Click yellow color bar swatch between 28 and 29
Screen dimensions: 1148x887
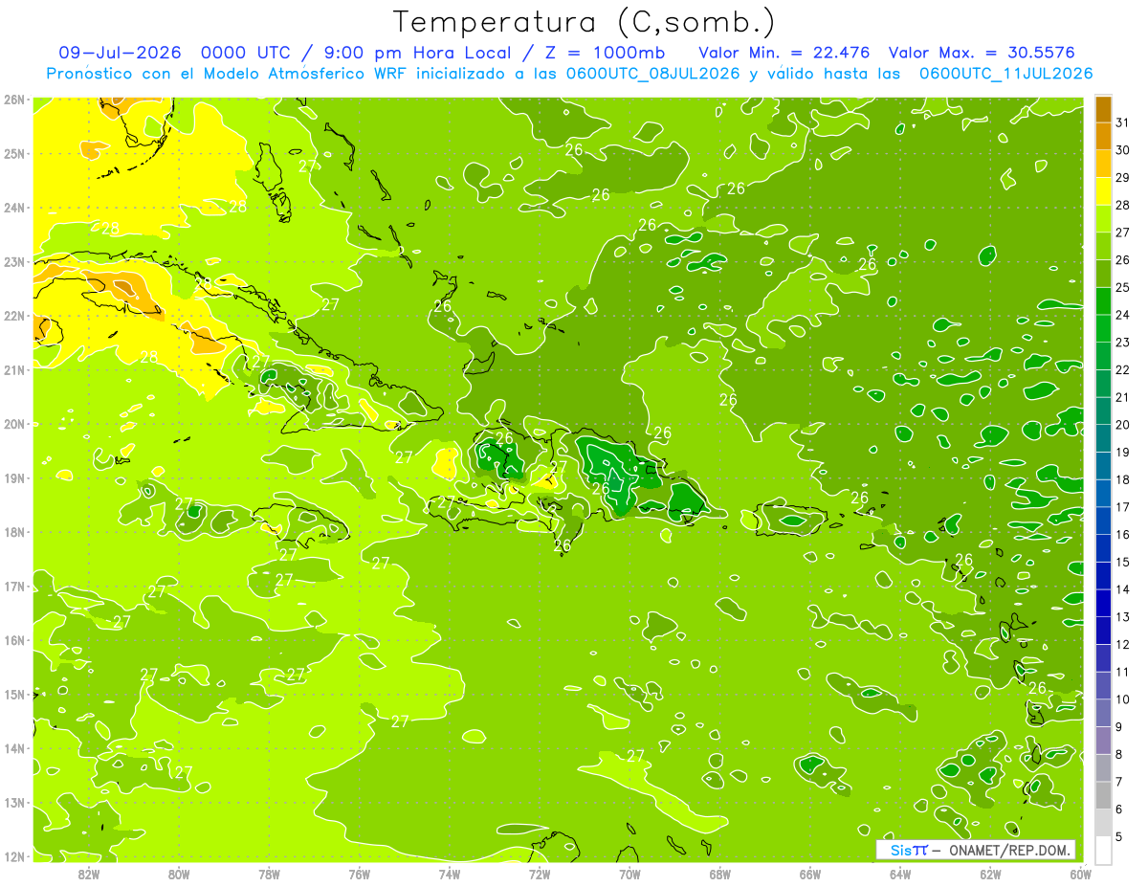1103,190
